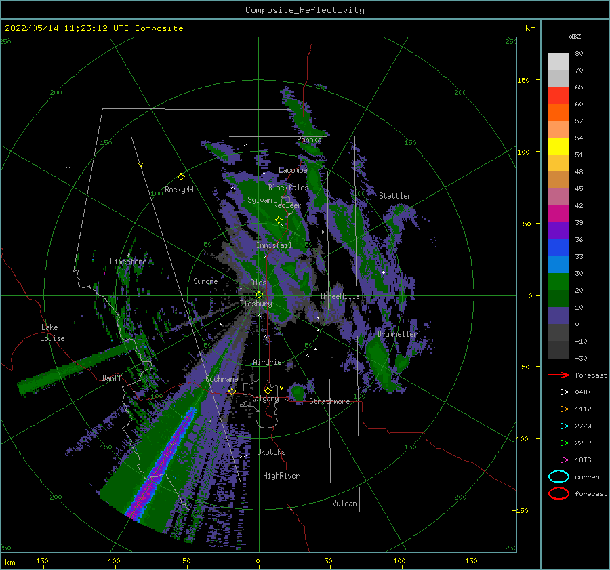
Task: Click the -150 tick label on bottom axis
Action: pyautogui.click(x=40, y=561)
